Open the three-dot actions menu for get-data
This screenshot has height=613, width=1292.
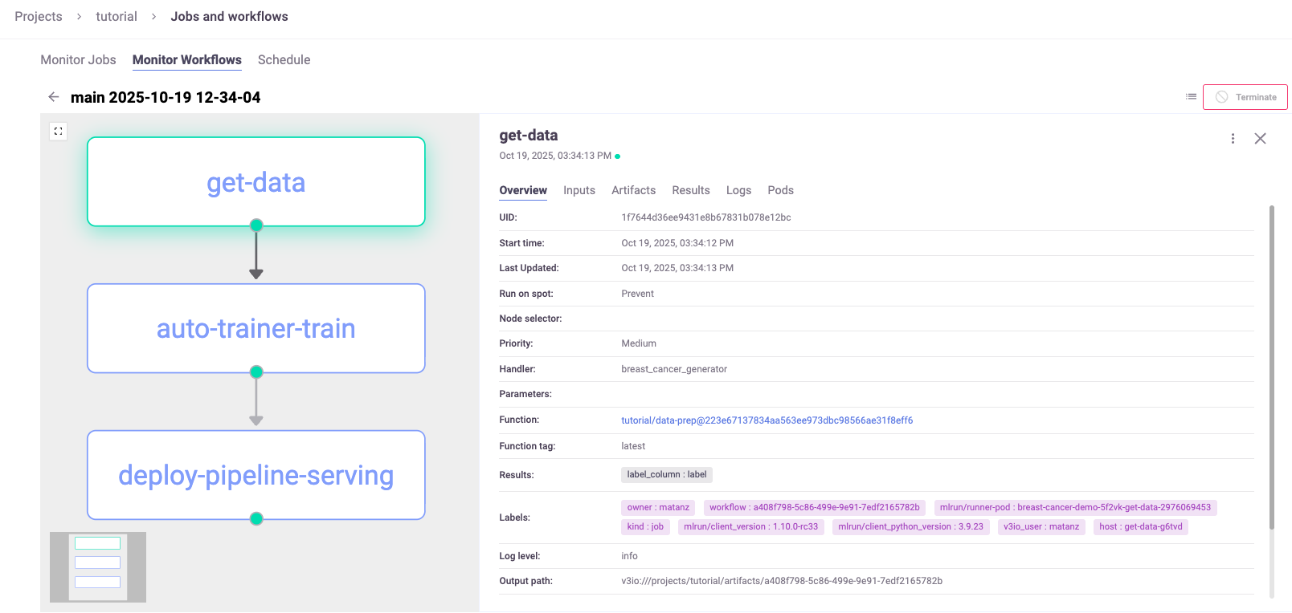point(1233,139)
